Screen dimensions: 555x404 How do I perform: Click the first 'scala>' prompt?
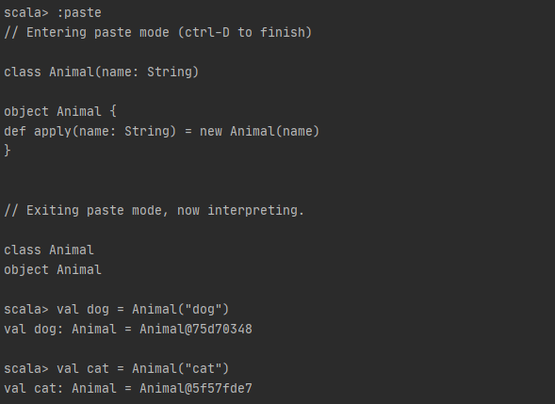[26, 13]
